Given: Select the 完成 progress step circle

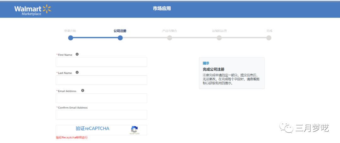Looking at the screenshot, I should pyautogui.click(x=269, y=38).
